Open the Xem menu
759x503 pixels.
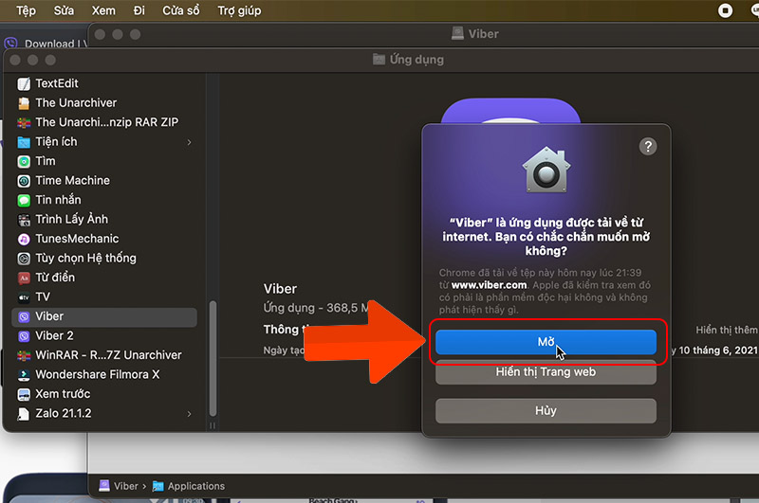click(103, 10)
